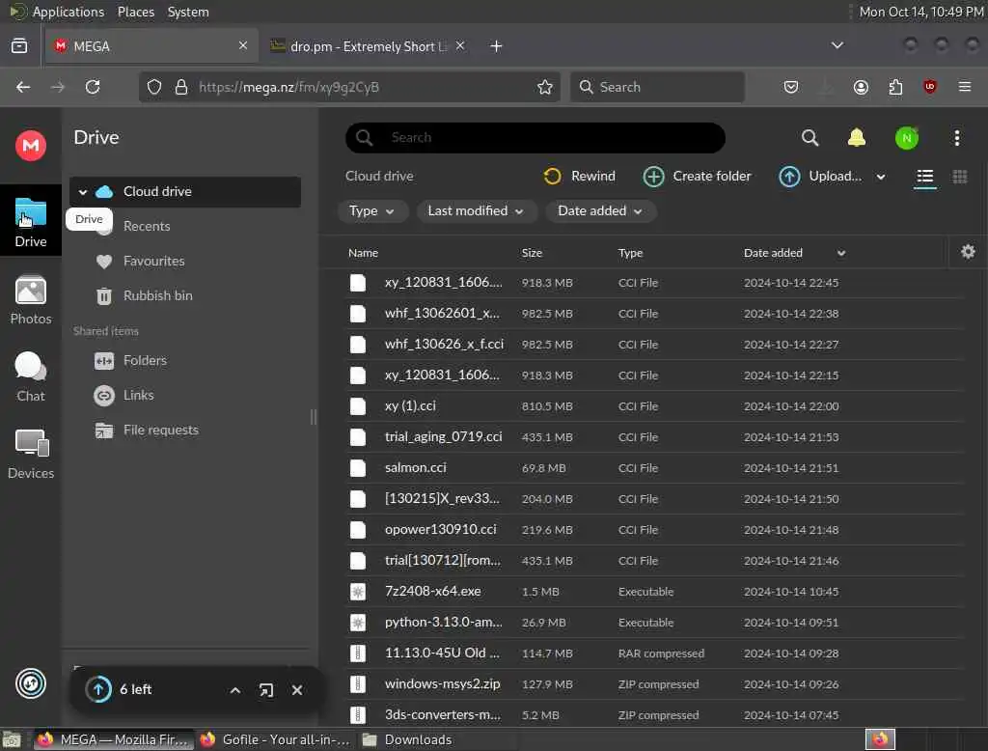Open the Pocket save icon
Screen dimensions: 988x751
(791, 87)
